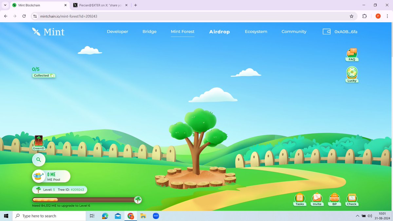This screenshot has width=393, height=221.
Task: Click Tree ID #209243 link
Action: [x=71, y=190]
